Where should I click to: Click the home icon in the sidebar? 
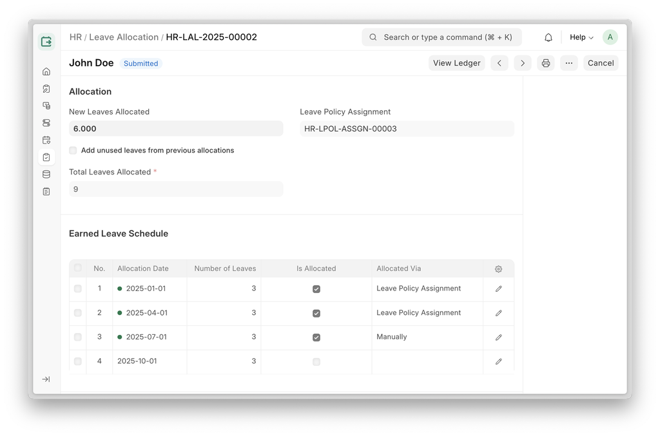click(46, 71)
